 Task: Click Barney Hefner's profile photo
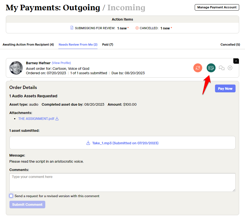[16, 68]
